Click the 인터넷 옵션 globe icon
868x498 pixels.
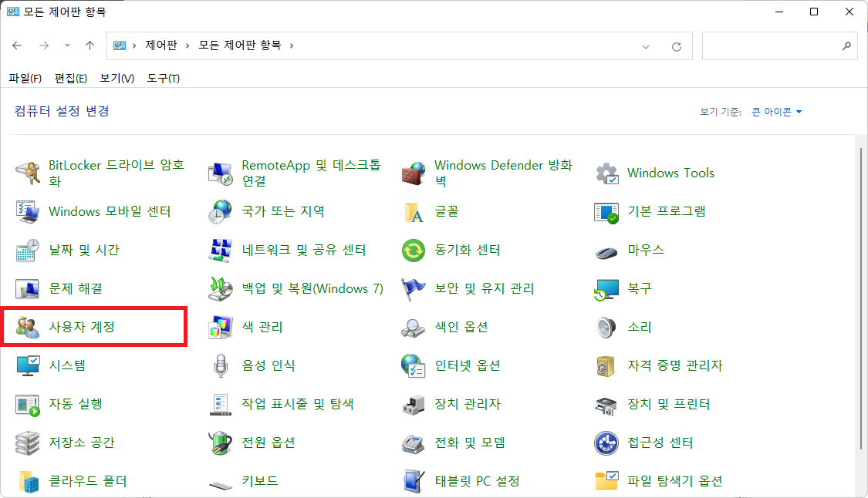[x=414, y=365]
